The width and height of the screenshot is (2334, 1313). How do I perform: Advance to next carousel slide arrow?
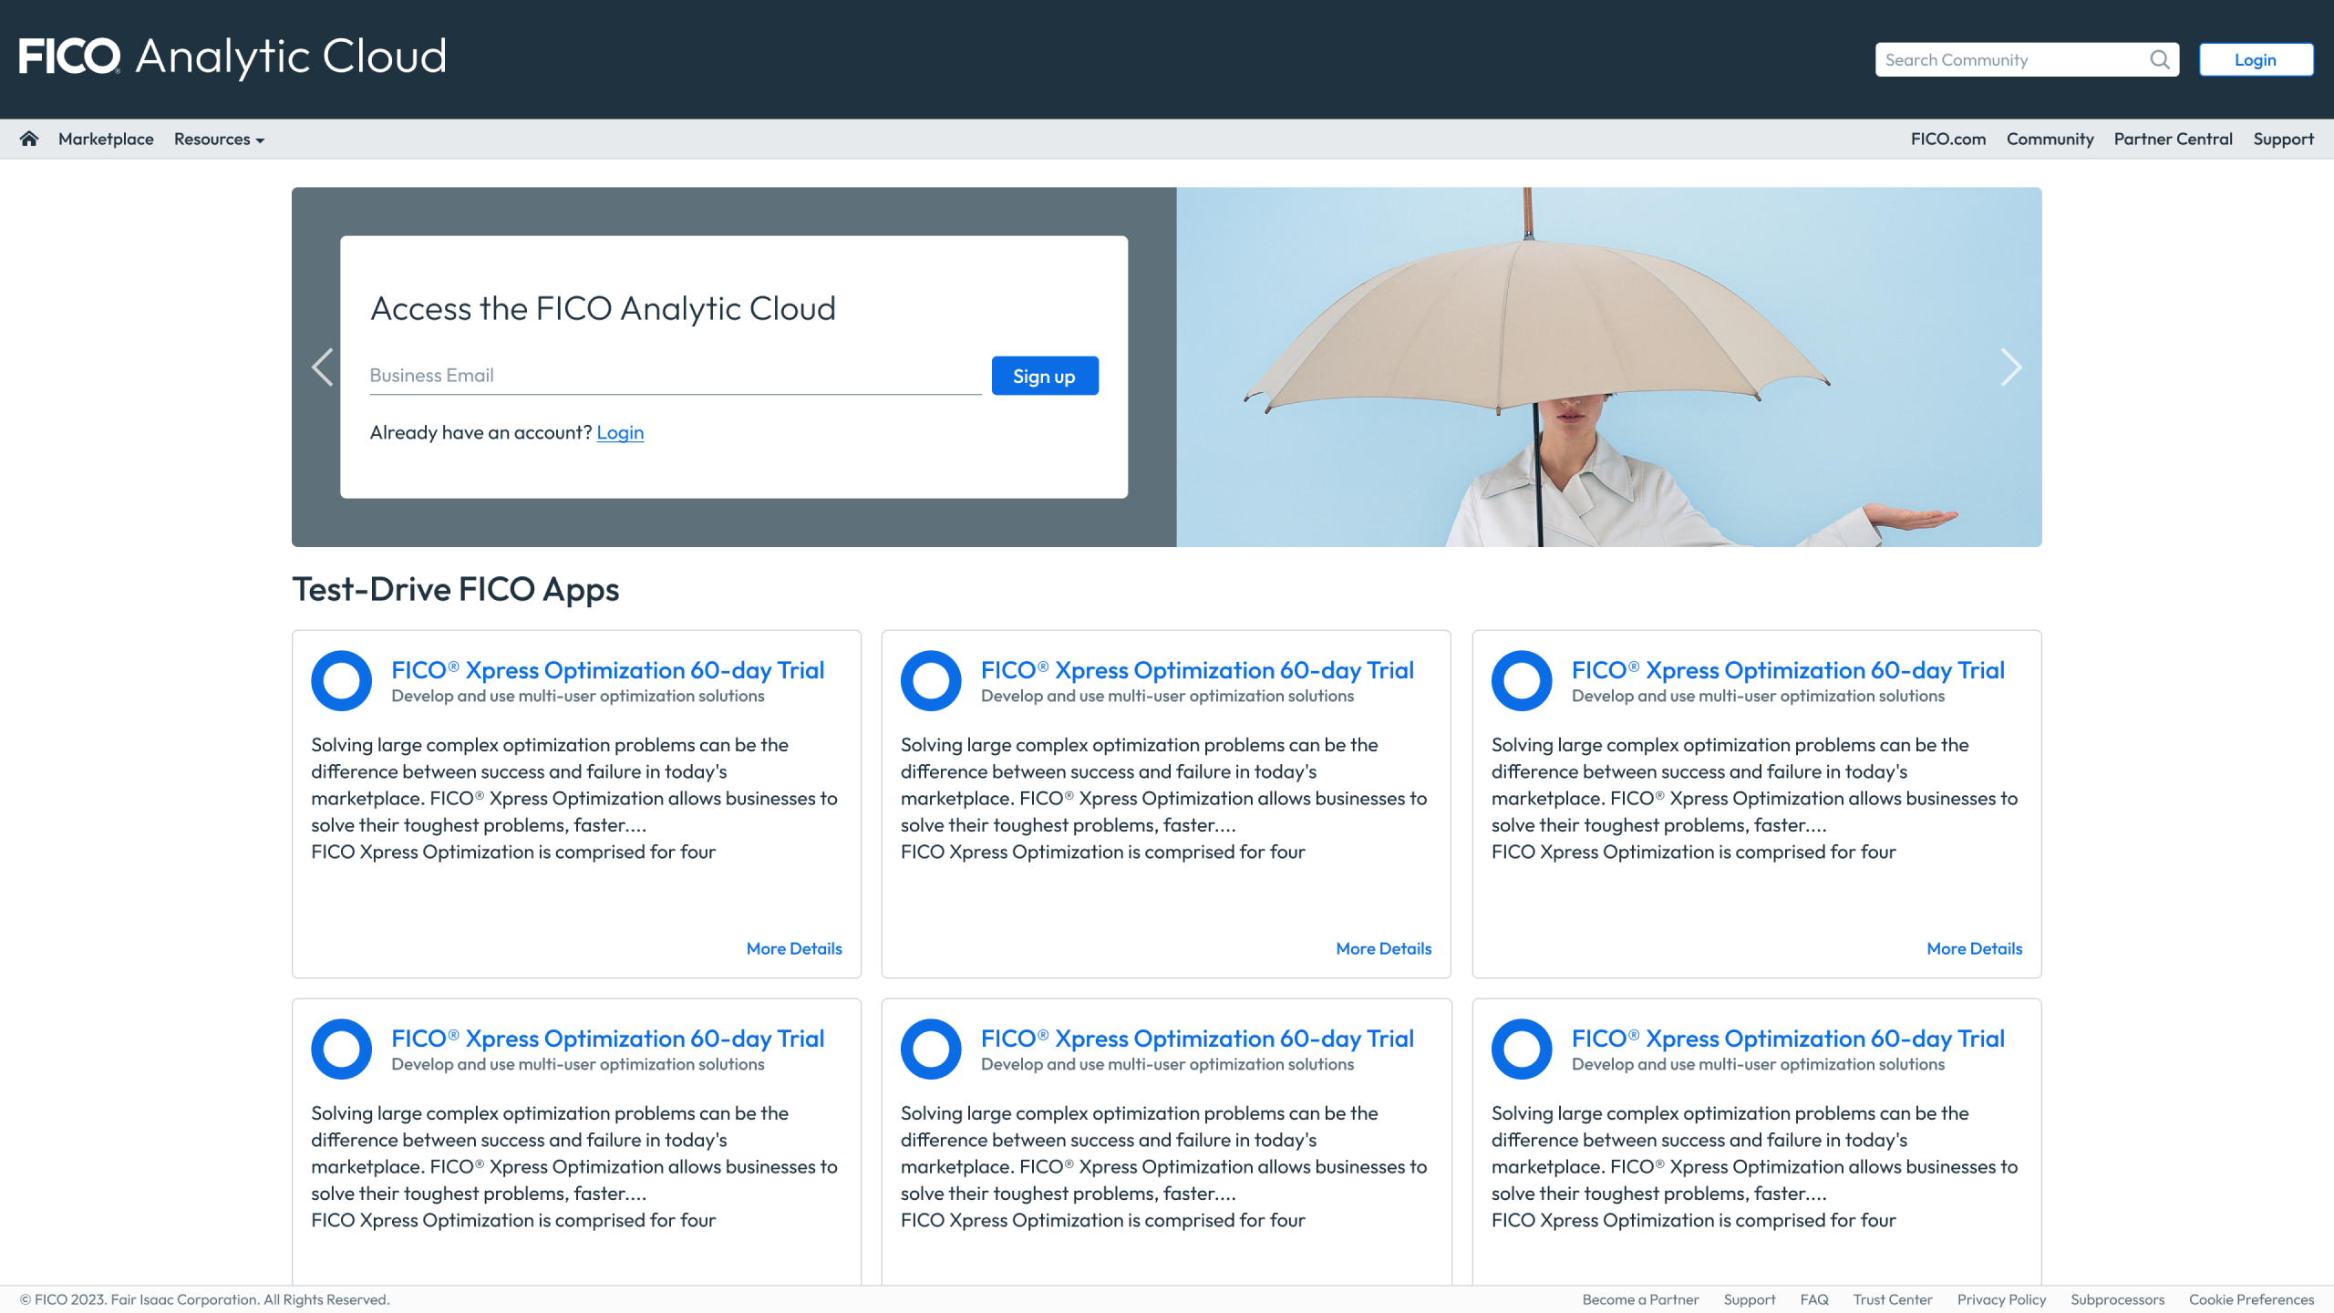(2010, 367)
